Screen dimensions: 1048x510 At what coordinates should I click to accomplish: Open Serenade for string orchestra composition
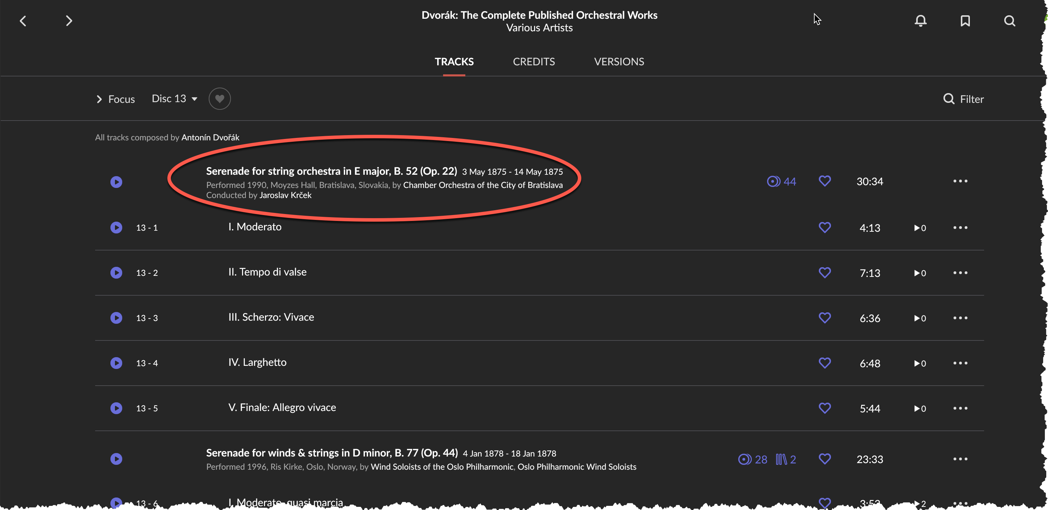click(332, 171)
